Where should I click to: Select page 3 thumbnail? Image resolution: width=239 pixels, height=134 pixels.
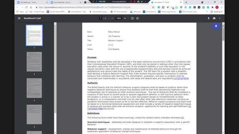pyautogui.click(x=34, y=88)
